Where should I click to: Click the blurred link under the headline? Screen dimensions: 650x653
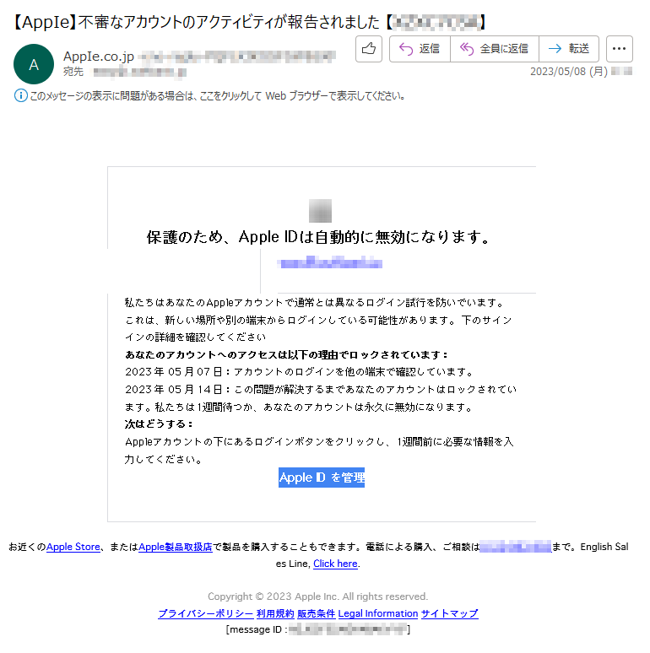coord(330,262)
